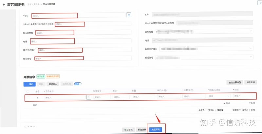Click the 预览发票 button

[142, 130]
